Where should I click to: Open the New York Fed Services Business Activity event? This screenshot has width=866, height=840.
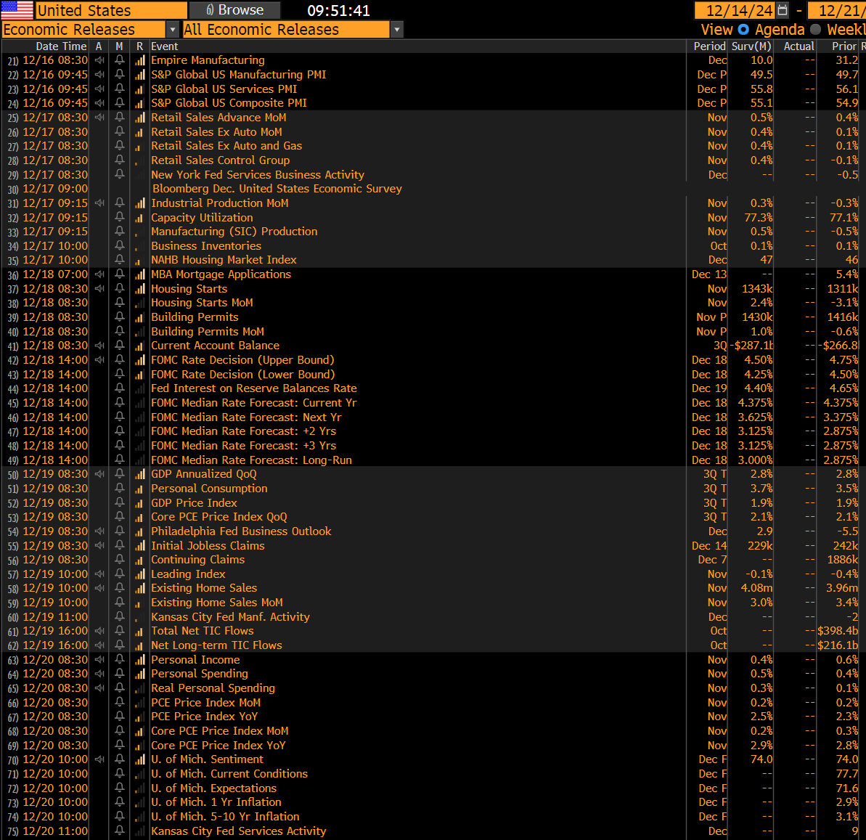(x=258, y=174)
